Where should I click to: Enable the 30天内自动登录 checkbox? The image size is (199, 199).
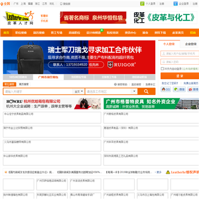162,69
